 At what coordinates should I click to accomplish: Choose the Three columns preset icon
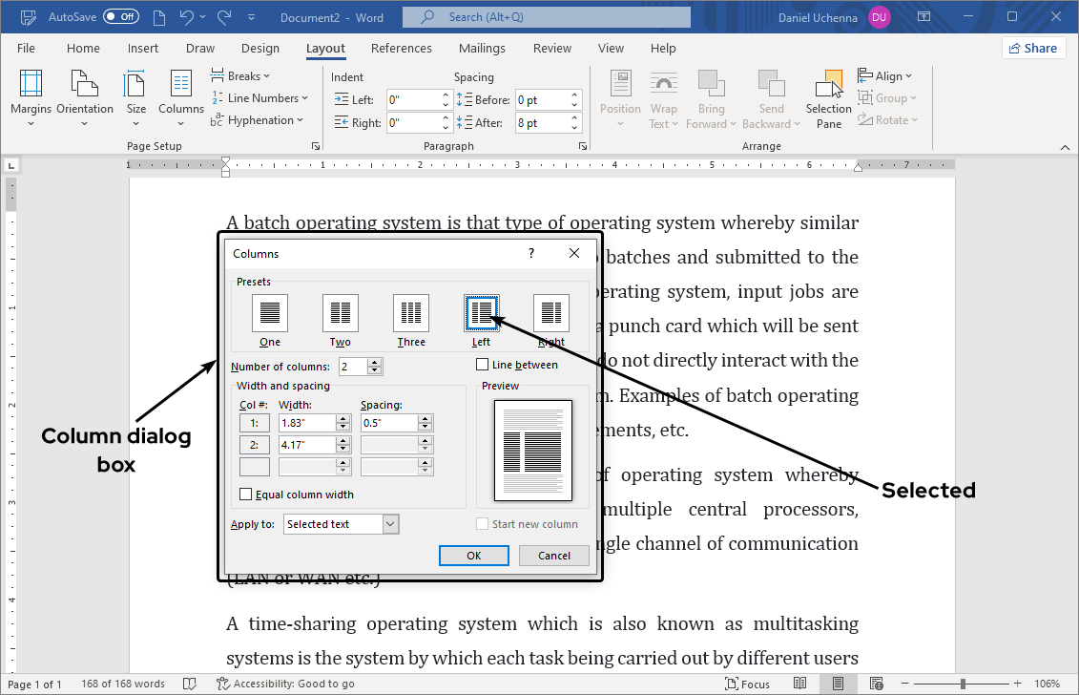(x=411, y=312)
